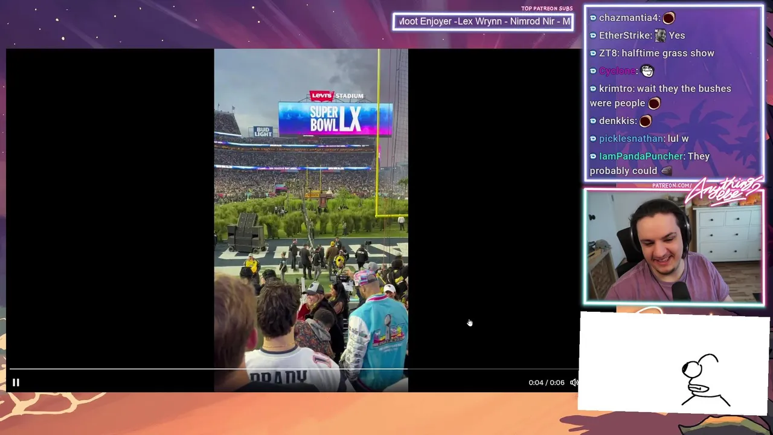Click the badge icon beside chazmantia4

[593, 18]
